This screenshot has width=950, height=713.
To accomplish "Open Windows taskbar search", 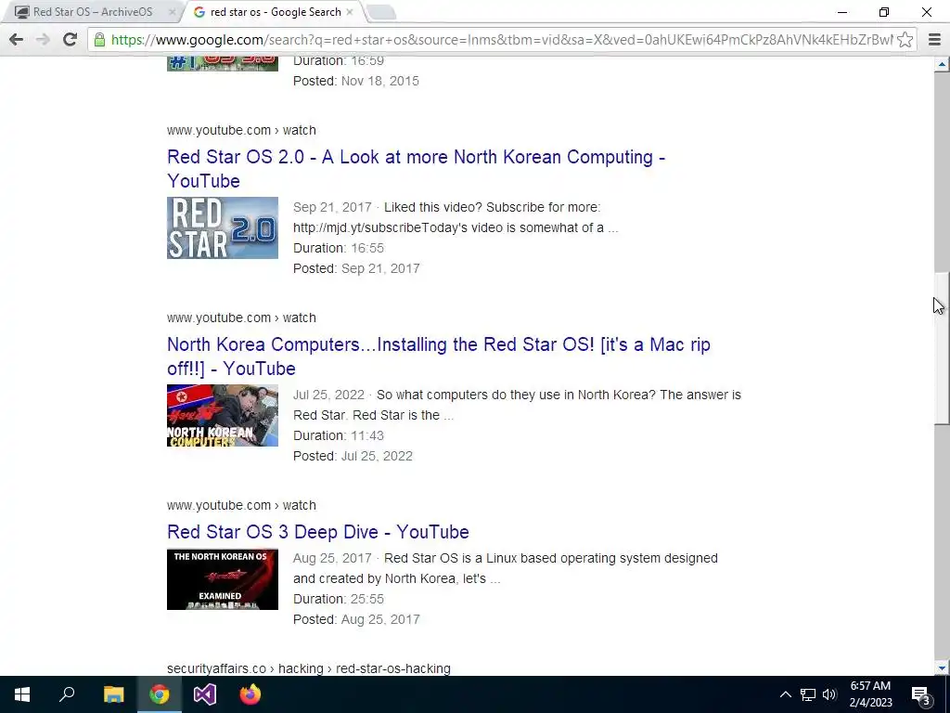I will point(67,694).
